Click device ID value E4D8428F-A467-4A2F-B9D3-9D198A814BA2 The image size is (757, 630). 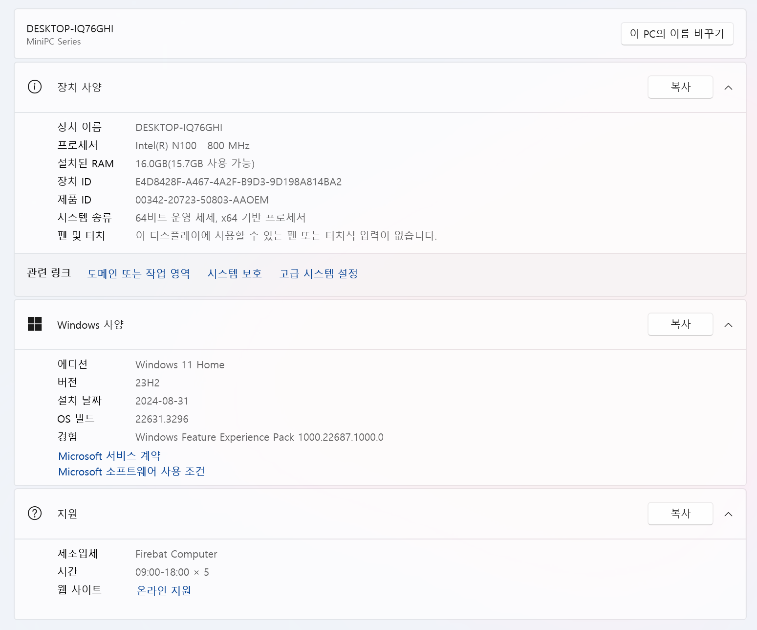click(x=238, y=182)
